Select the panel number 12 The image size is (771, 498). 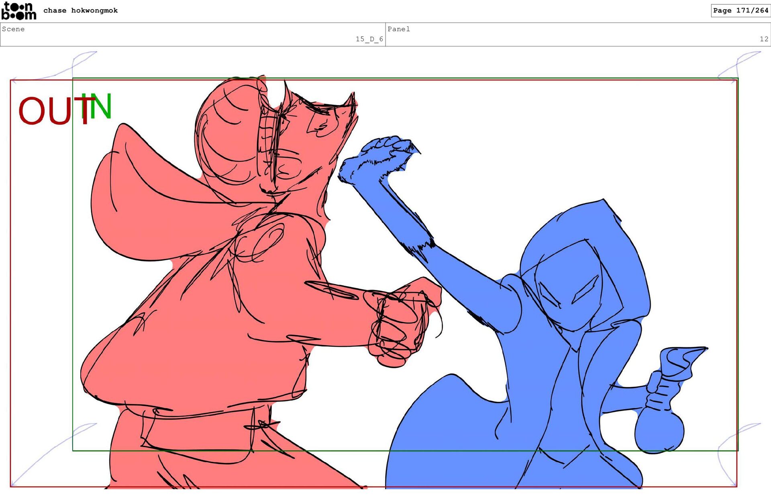(x=763, y=39)
